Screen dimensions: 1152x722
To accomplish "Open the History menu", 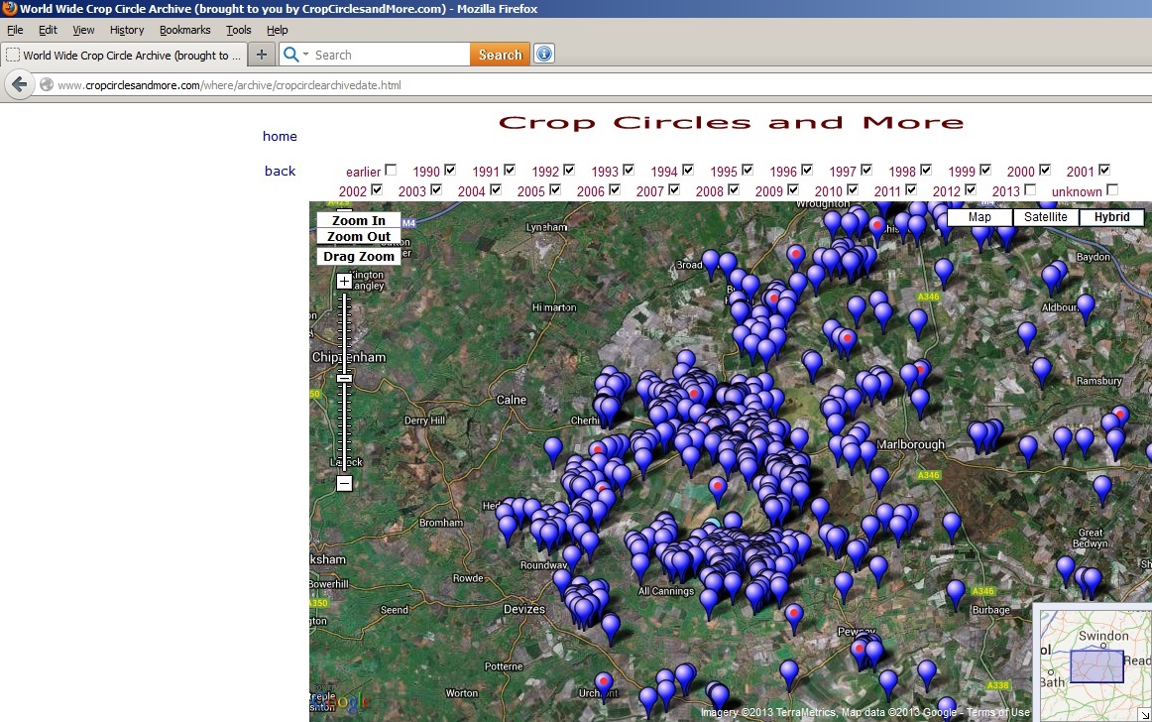I will [x=127, y=31].
